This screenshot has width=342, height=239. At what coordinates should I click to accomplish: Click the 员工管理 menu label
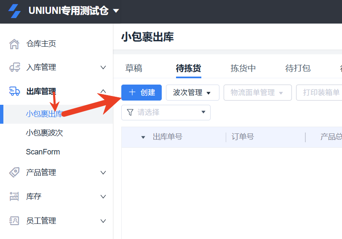(41, 221)
